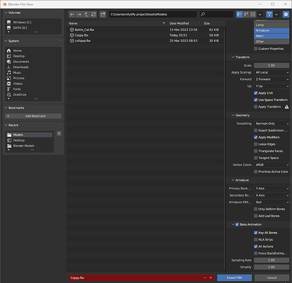The image size is (292, 283).
Task: Enable the Apply Transform checkbox
Action: pyautogui.click(x=256, y=107)
